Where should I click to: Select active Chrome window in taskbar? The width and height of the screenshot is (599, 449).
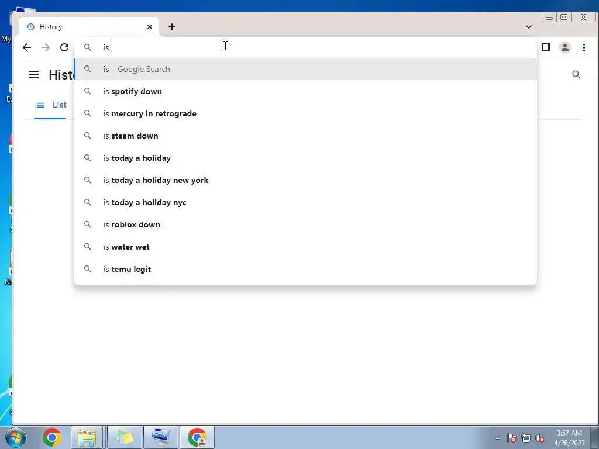pyautogui.click(x=197, y=437)
